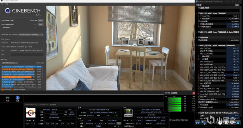The width and height of the screenshot is (243, 128).
Task: Start the CPU Multi Core benchmark
Action: (x=40, y=20)
